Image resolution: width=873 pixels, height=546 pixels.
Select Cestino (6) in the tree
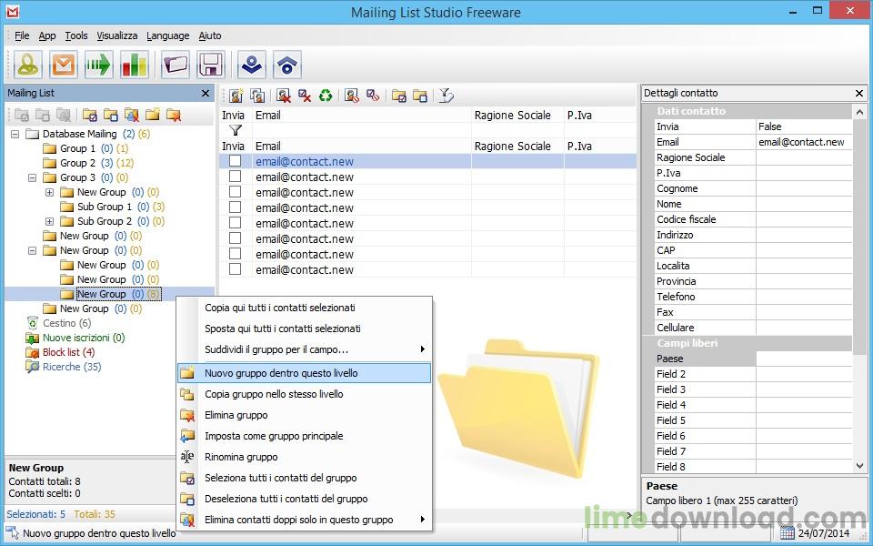point(66,323)
